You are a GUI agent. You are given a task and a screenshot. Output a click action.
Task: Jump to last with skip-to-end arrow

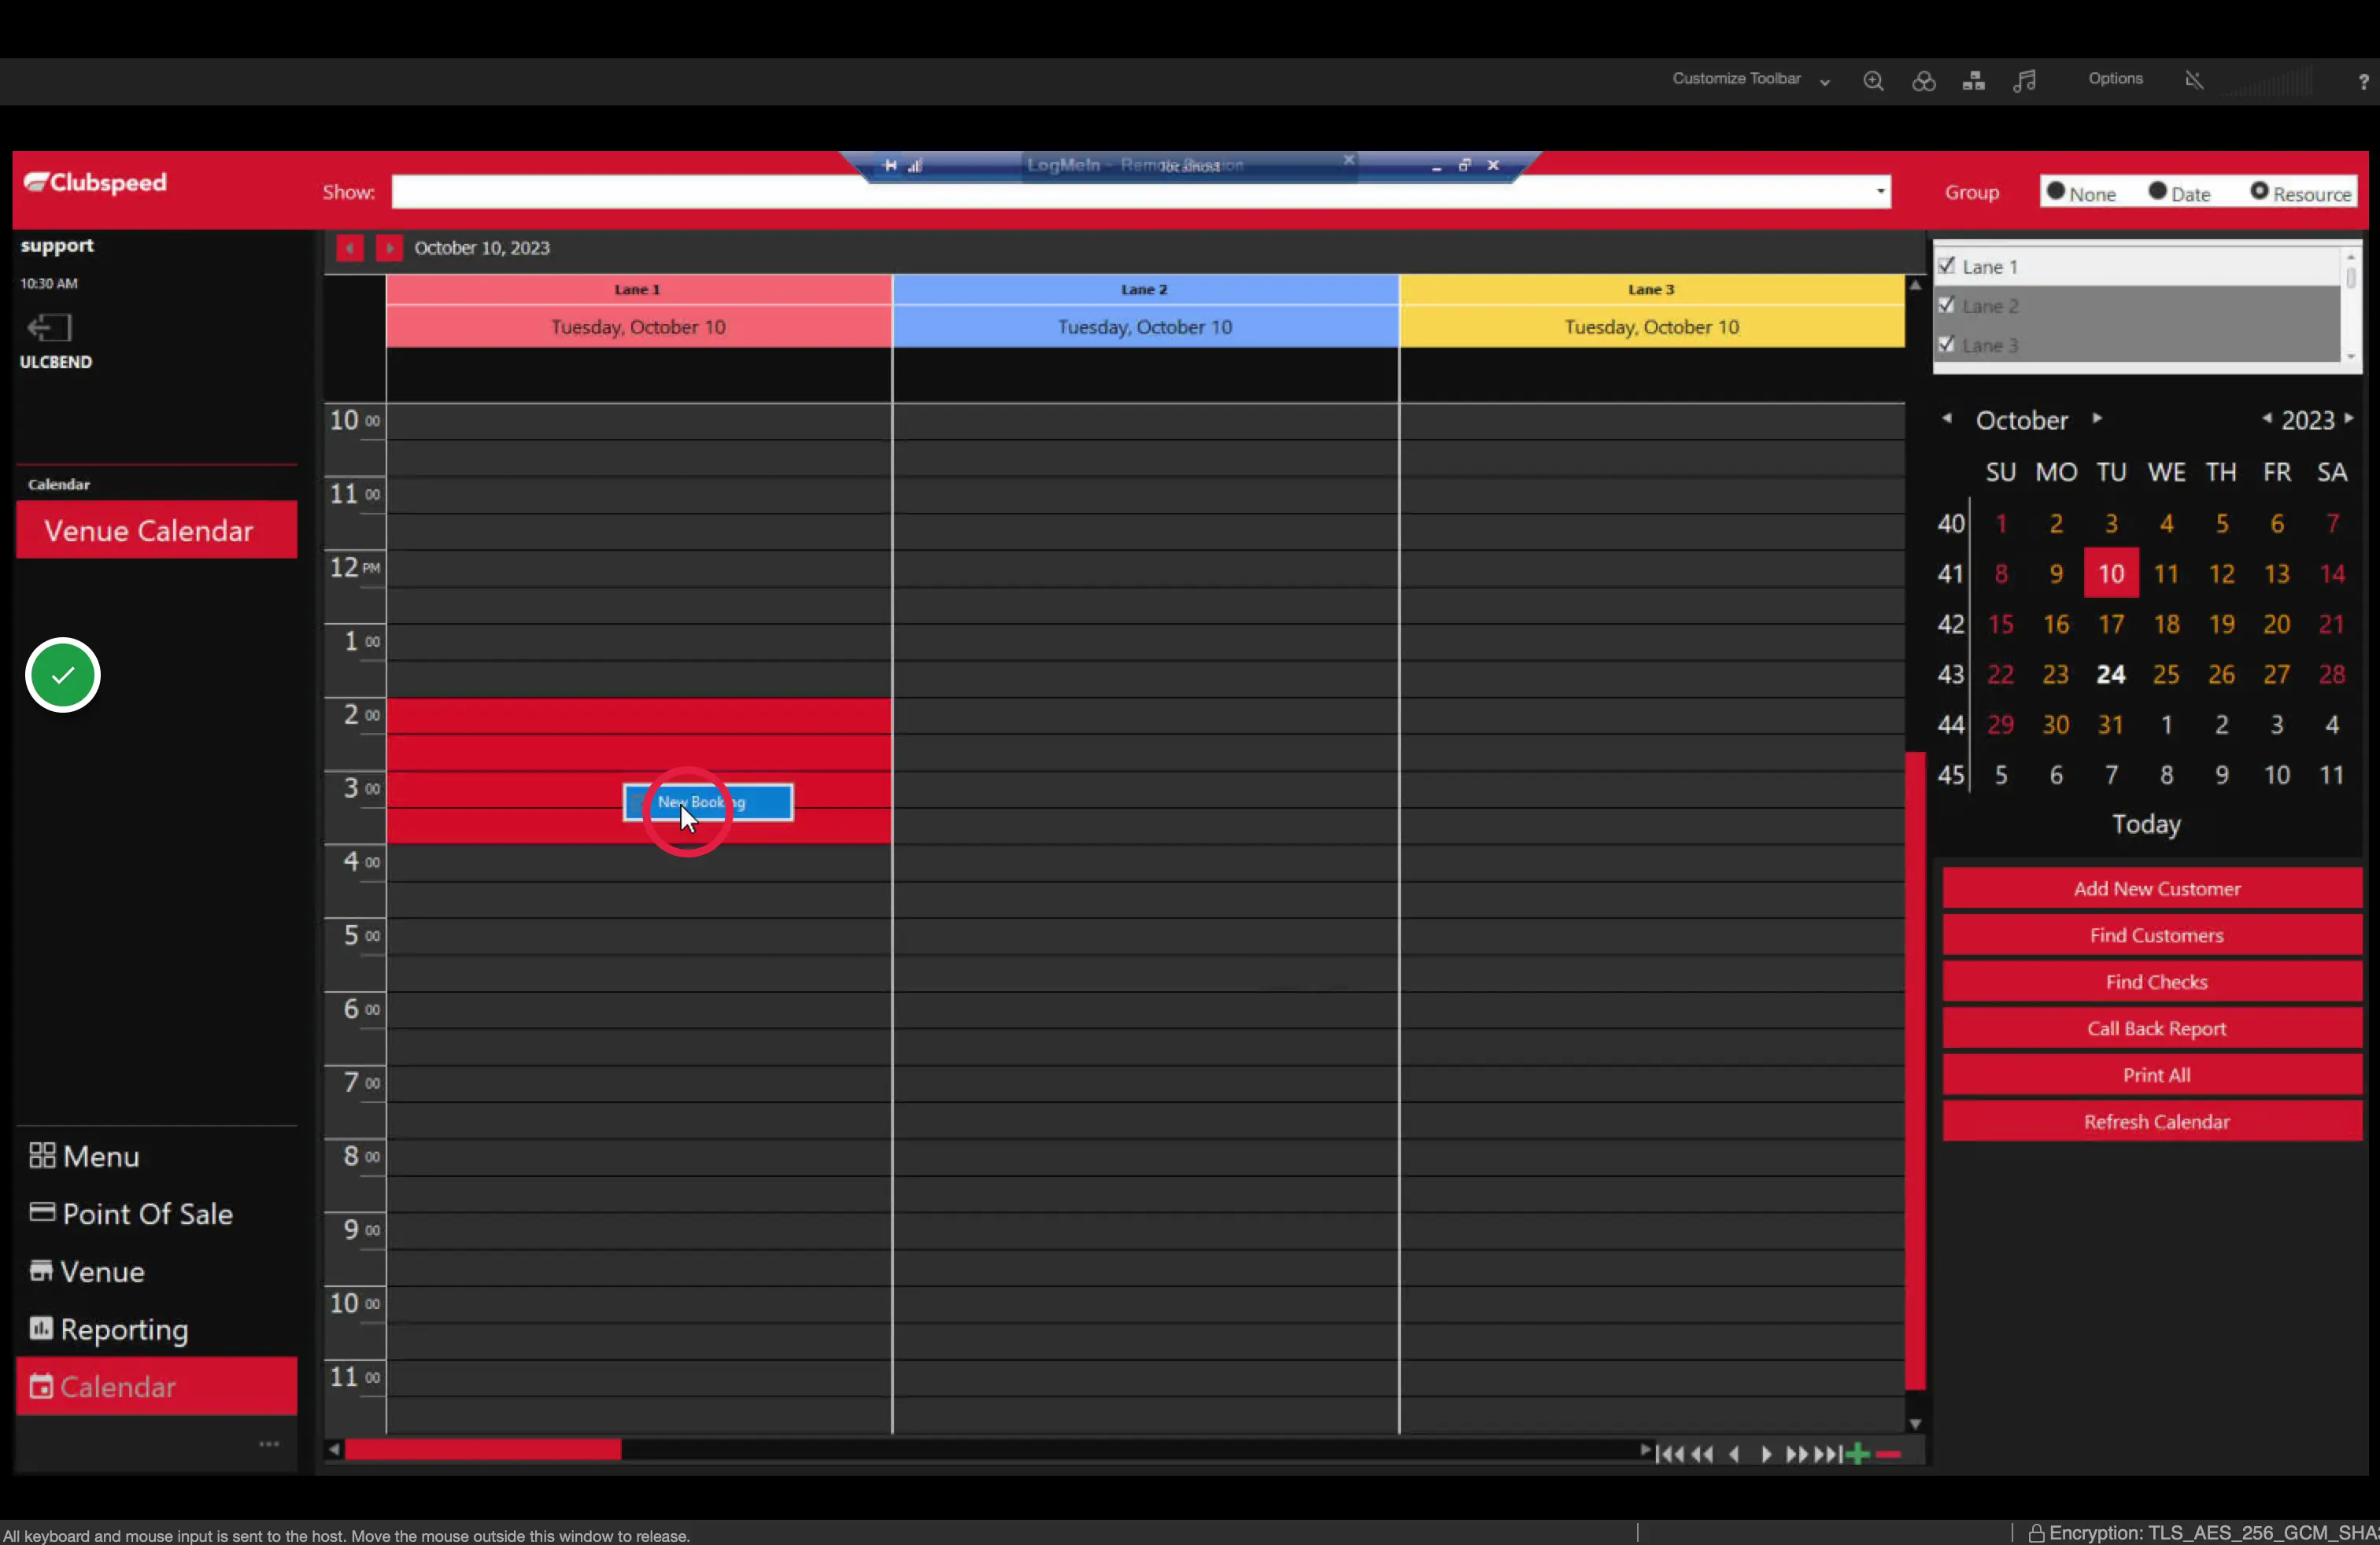pyautogui.click(x=1829, y=1454)
